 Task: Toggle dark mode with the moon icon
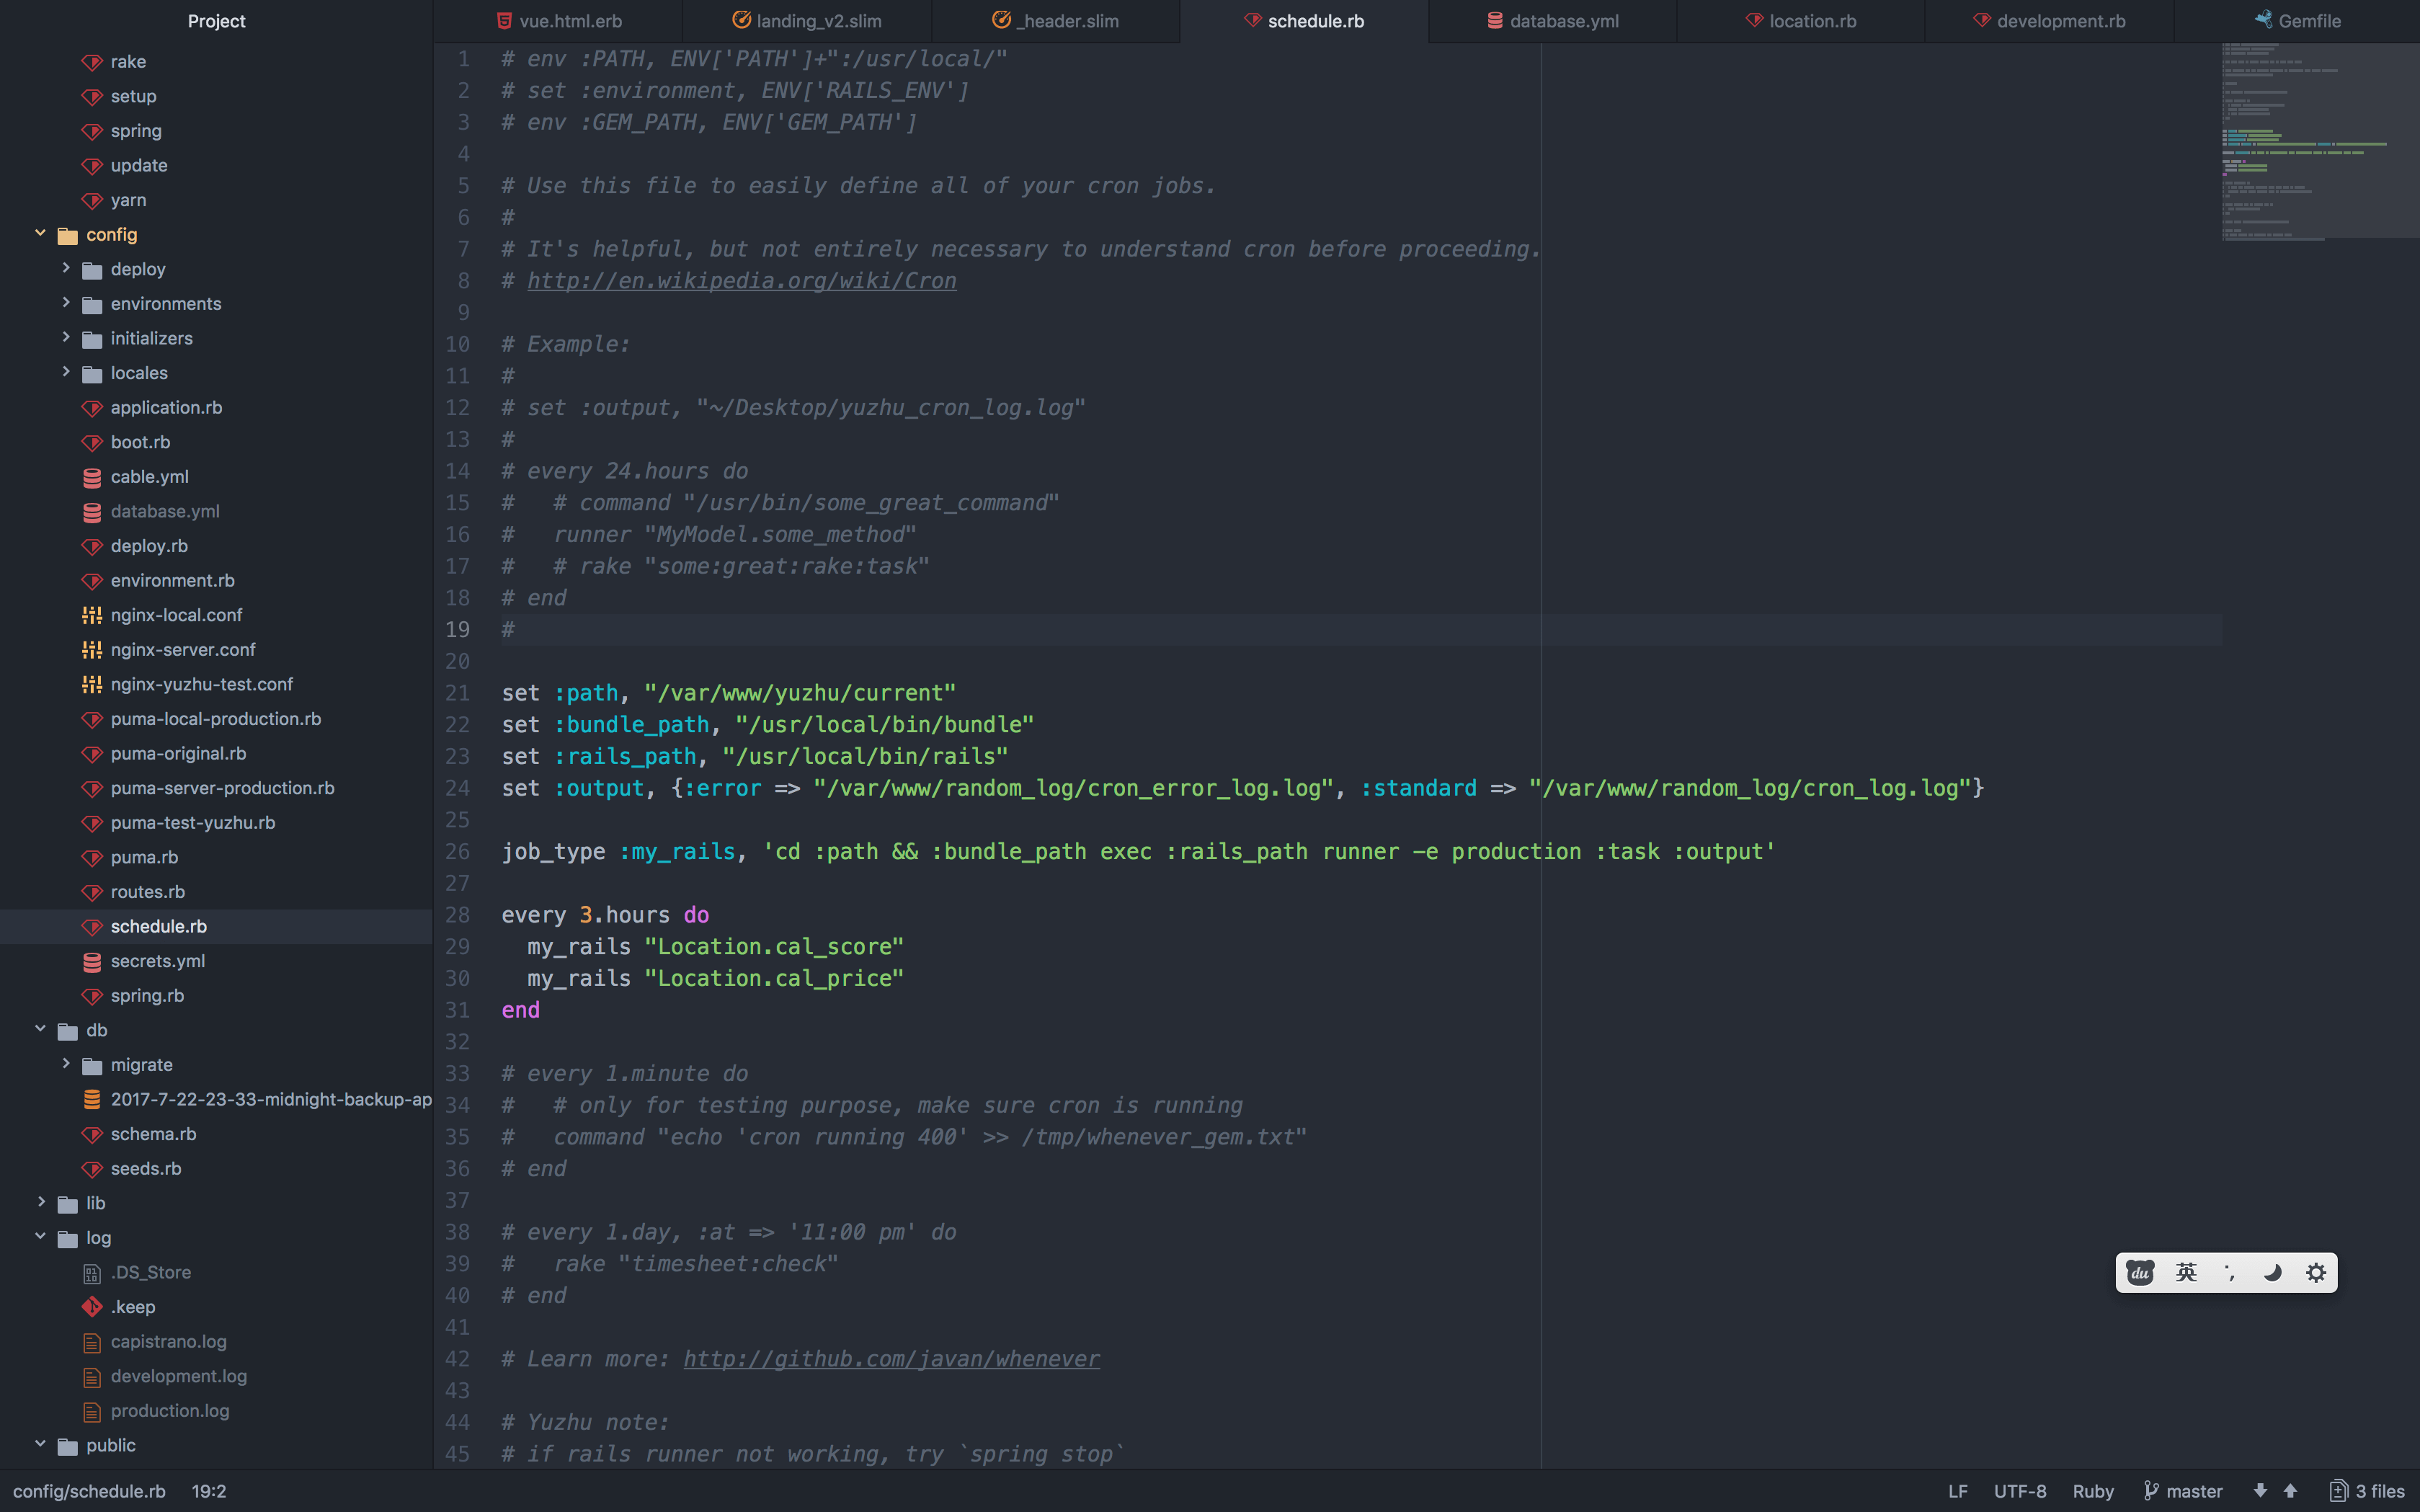point(2272,1272)
